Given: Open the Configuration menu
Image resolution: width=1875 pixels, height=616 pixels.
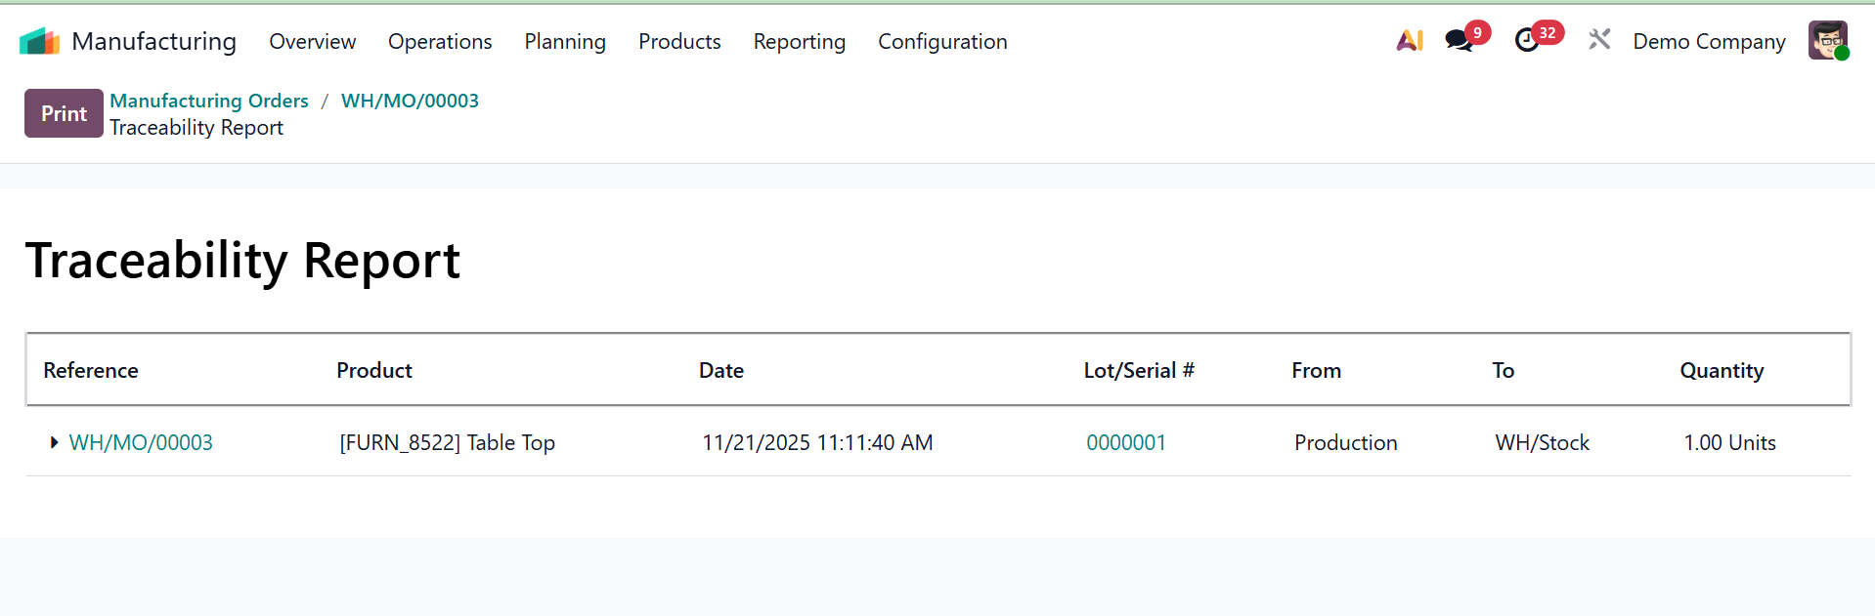Looking at the screenshot, I should point(942,42).
